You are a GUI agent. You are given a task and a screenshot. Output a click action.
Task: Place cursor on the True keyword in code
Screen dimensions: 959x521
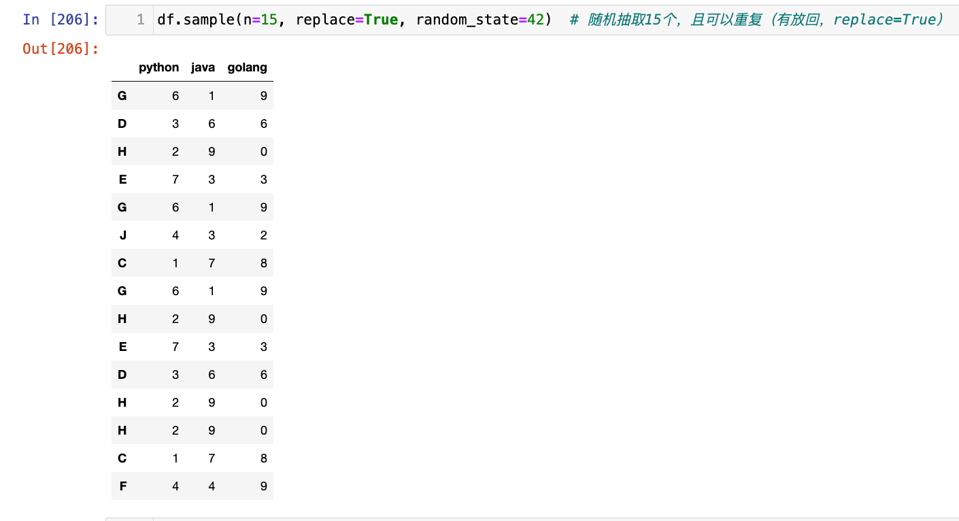click(x=380, y=20)
